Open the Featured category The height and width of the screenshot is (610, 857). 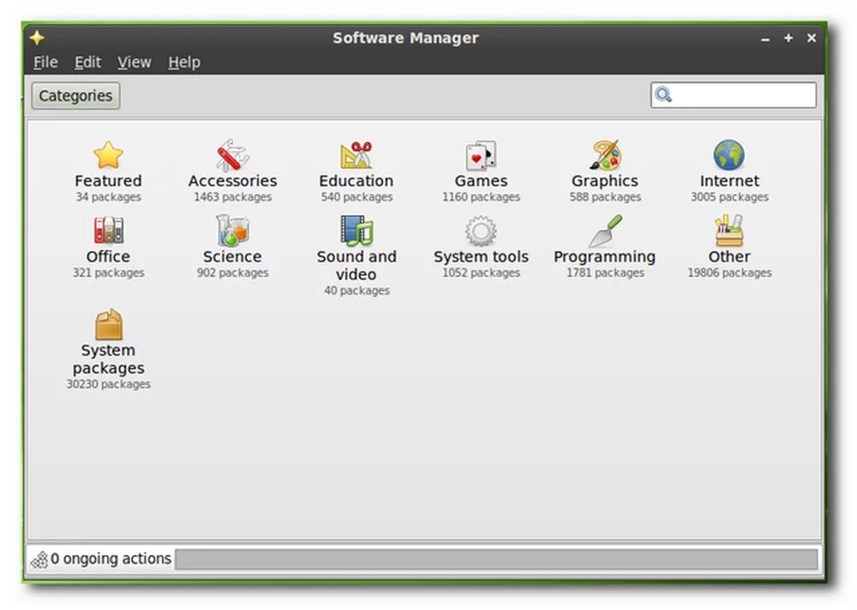(x=108, y=167)
